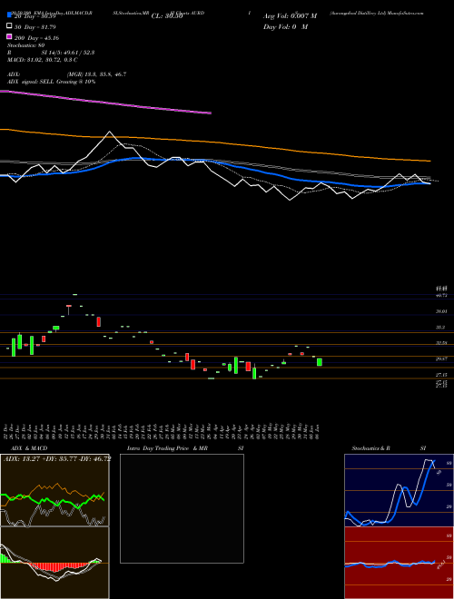This screenshot has width=454, height=599.
Task: Open the MACD histogram chart panel
Action: pos(54,563)
